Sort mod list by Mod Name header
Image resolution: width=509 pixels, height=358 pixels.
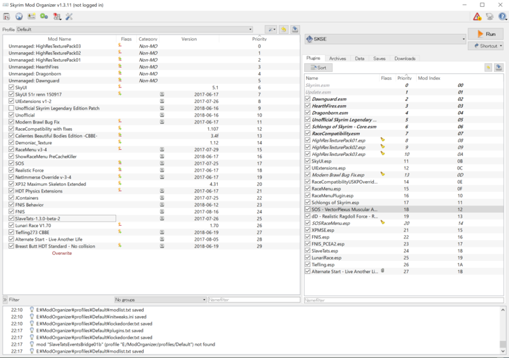point(60,39)
